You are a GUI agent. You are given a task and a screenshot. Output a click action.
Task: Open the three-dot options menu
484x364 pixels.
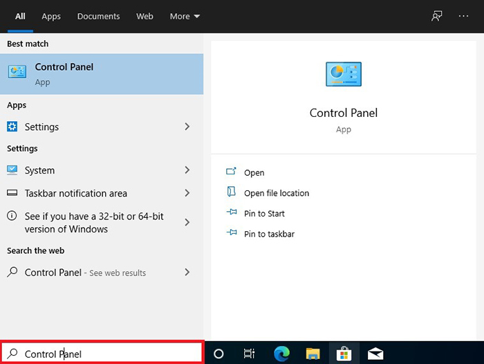pyautogui.click(x=464, y=16)
